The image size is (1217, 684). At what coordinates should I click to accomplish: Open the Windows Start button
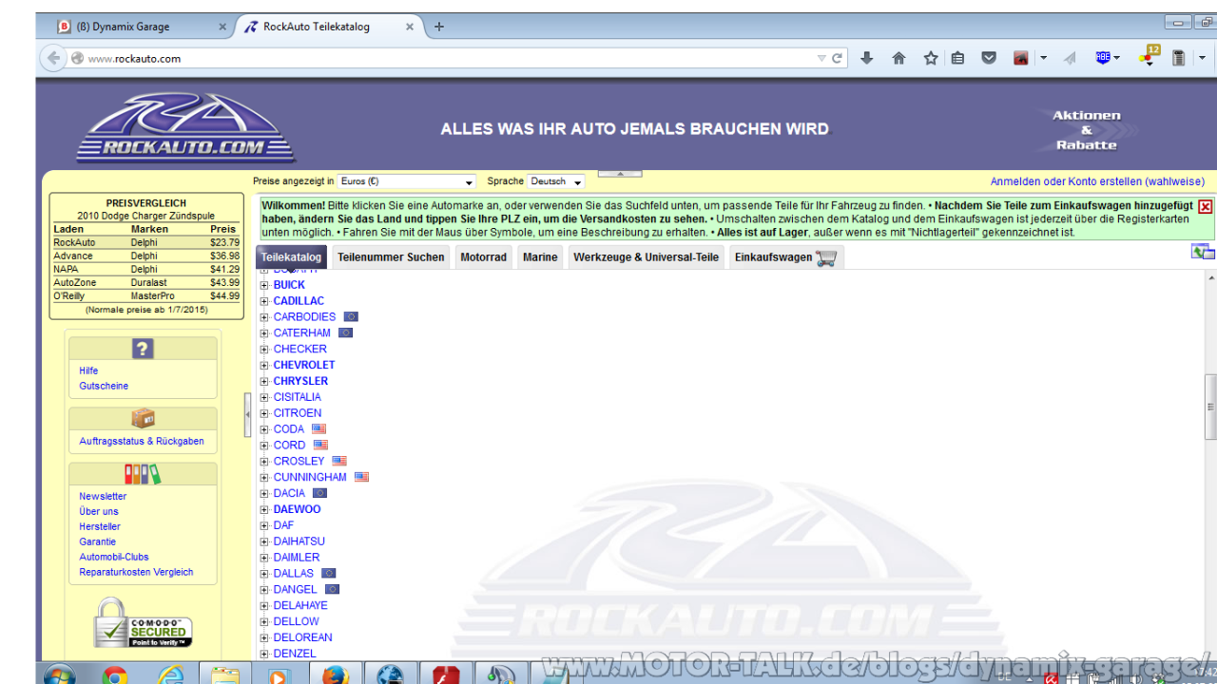[x=59, y=676]
